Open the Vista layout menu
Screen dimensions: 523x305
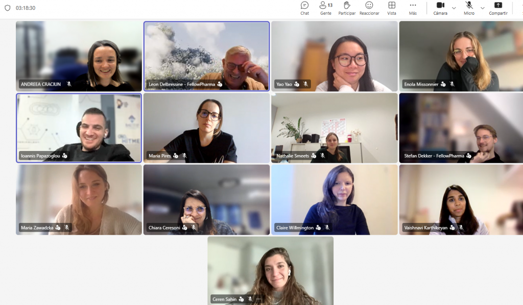point(392,8)
